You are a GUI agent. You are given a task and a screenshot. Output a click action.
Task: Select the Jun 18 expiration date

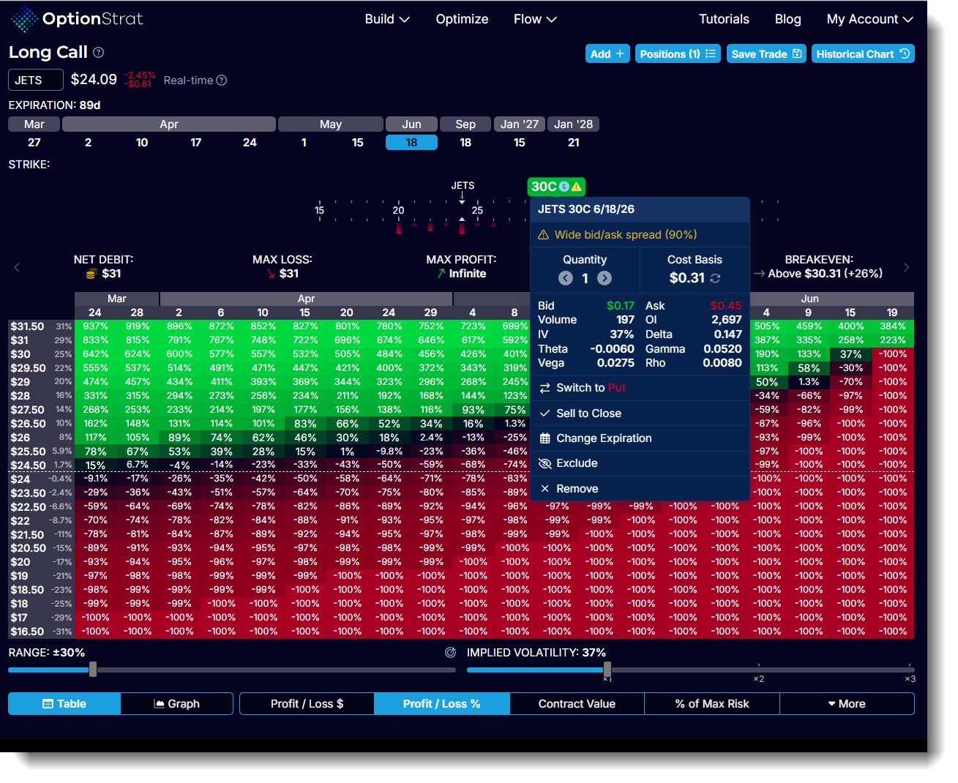[411, 143]
